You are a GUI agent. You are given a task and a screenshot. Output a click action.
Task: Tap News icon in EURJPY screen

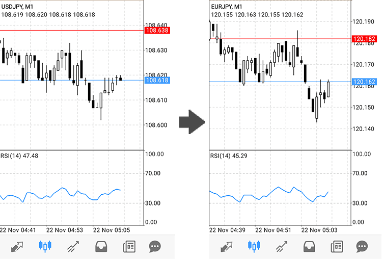(x=336, y=247)
